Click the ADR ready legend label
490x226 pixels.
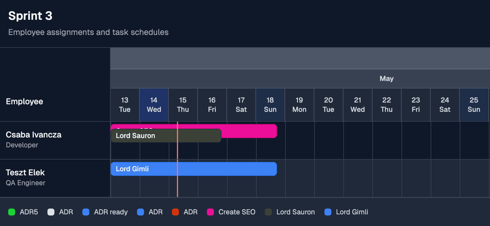(x=111, y=212)
